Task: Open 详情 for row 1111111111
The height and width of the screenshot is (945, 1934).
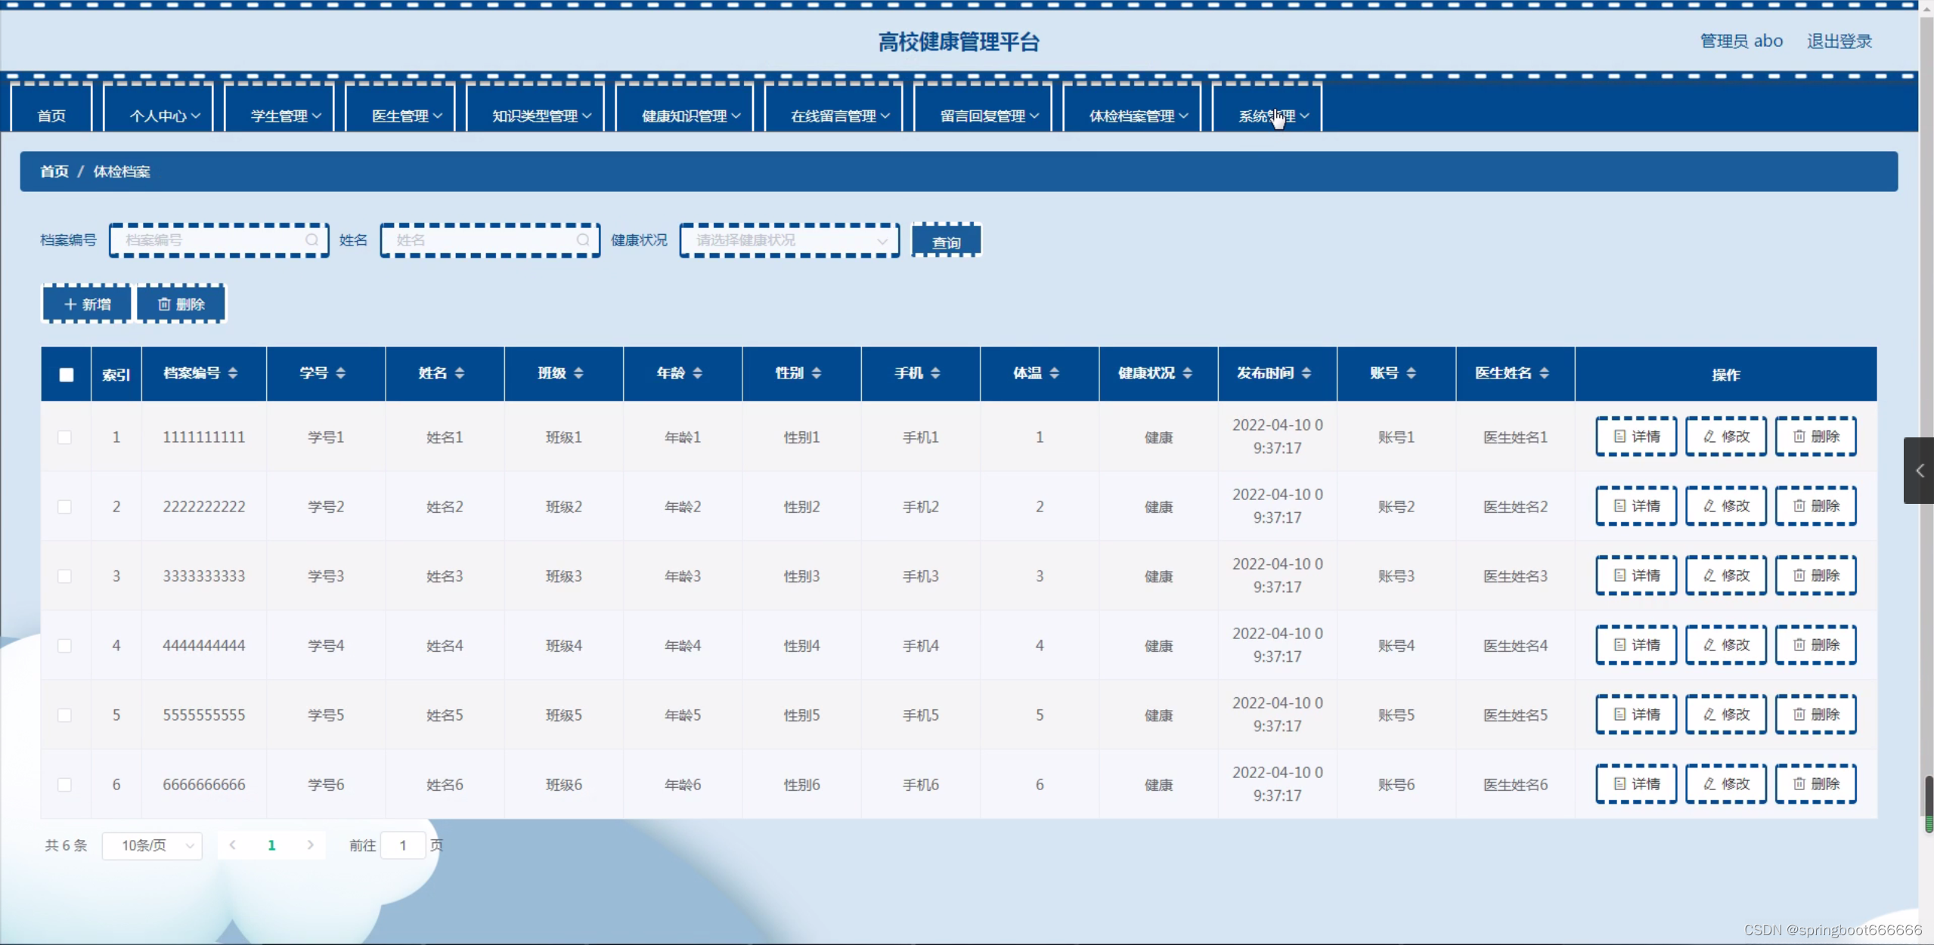Action: [1636, 437]
